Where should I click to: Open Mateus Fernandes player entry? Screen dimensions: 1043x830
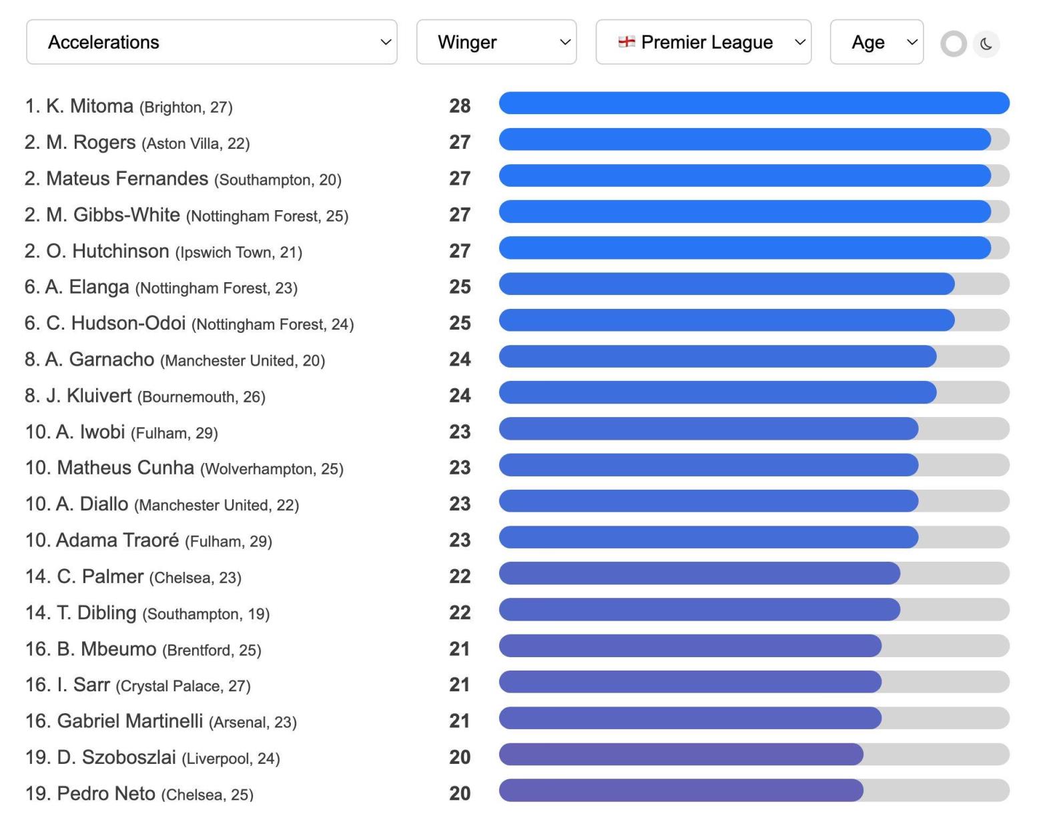click(x=127, y=179)
